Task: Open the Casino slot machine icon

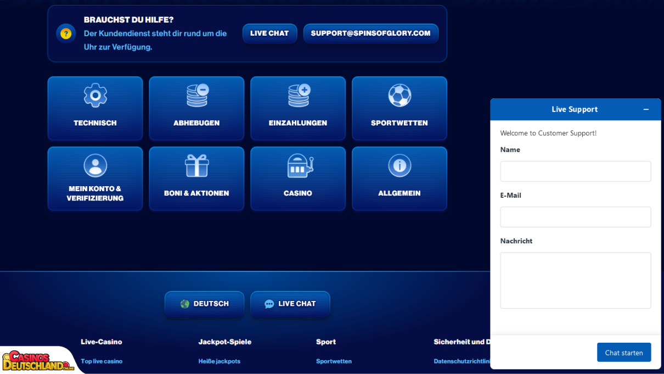Action: pos(299,165)
